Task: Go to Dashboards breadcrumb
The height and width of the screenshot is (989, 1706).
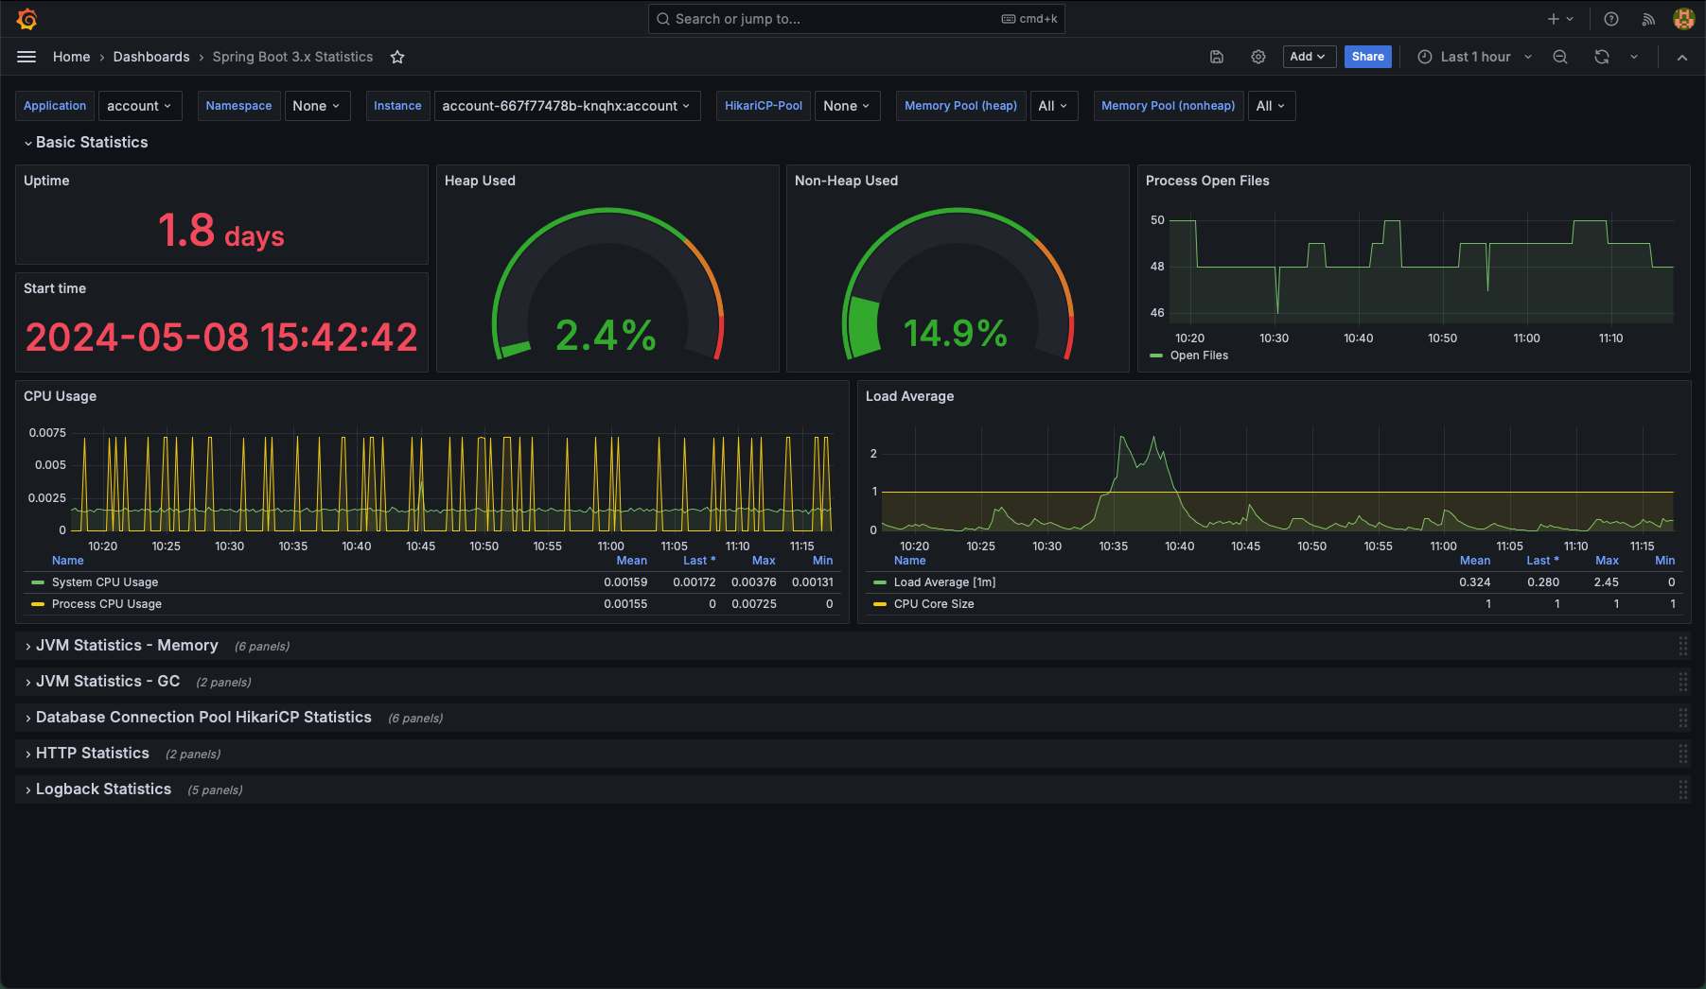Action: point(151,57)
